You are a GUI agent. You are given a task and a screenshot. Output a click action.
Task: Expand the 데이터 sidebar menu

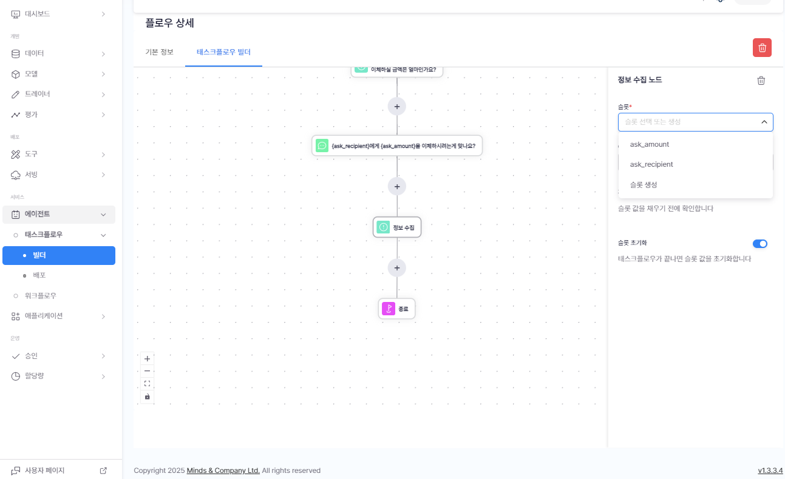59,53
